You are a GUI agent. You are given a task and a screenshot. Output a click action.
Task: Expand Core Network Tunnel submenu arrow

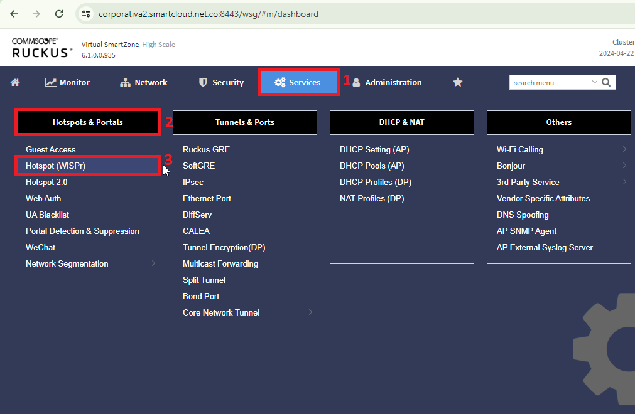(311, 312)
